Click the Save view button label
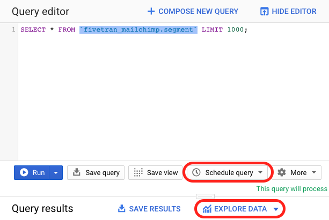Viewport: 329px width, 220px height. [163, 173]
